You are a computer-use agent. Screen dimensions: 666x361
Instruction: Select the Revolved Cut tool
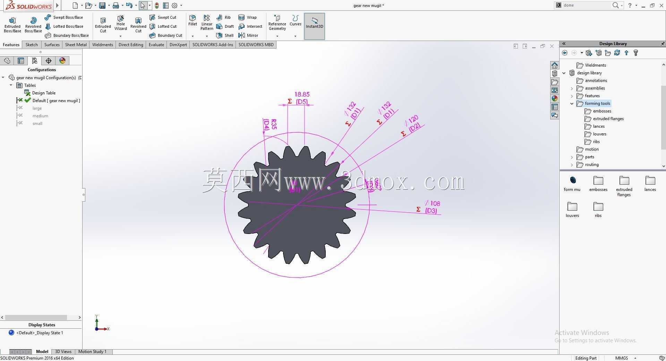(138, 25)
